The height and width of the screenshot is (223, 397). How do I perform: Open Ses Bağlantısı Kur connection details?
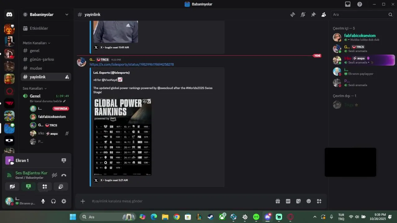pos(31,173)
